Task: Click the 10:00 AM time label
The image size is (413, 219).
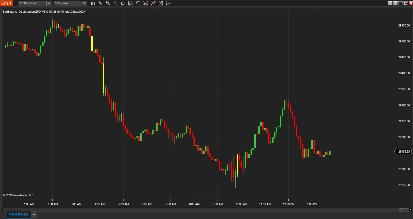Action: pos(241,204)
